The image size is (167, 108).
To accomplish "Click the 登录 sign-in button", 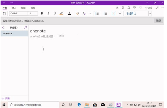I will coord(158,21).
